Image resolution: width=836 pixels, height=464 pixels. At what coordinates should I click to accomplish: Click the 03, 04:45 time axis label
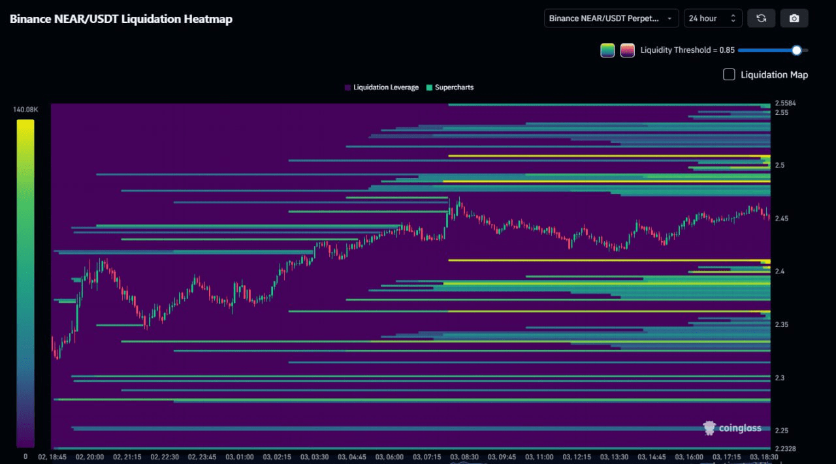351,457
